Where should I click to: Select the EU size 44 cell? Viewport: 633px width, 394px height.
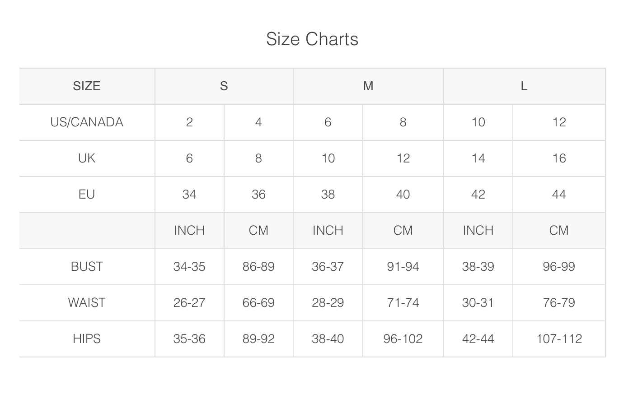pos(559,194)
